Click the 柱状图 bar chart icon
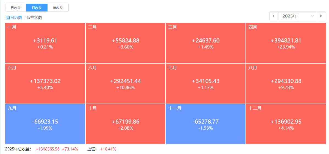This screenshot has height=154, width=329. (28, 18)
